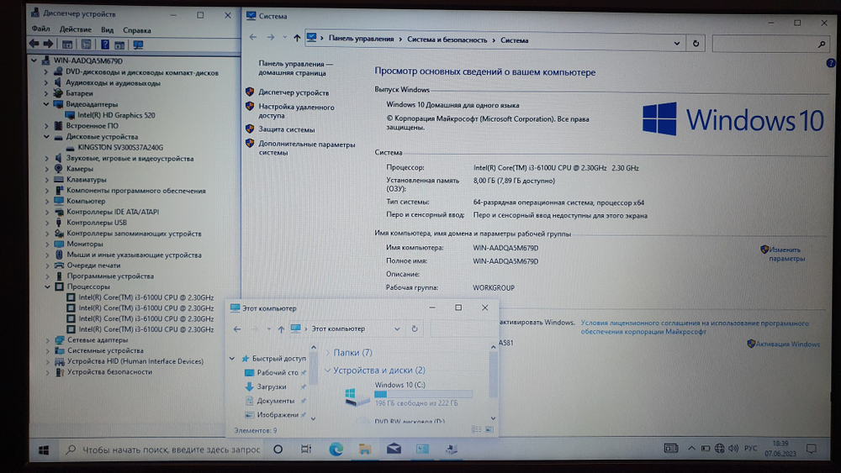Expand the Сетевые адаптеры node
Image resolution: width=841 pixels, height=473 pixels.
[x=47, y=339]
